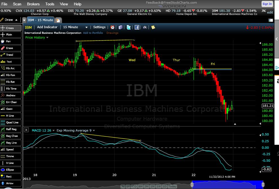Select the Trend line tool
The height and width of the screenshot is (189, 279).
(x=11, y=55)
